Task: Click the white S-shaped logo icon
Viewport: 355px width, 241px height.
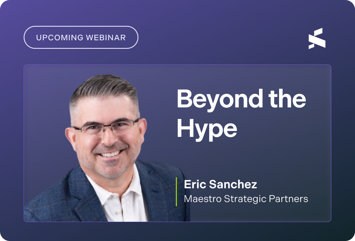Action: (317, 38)
